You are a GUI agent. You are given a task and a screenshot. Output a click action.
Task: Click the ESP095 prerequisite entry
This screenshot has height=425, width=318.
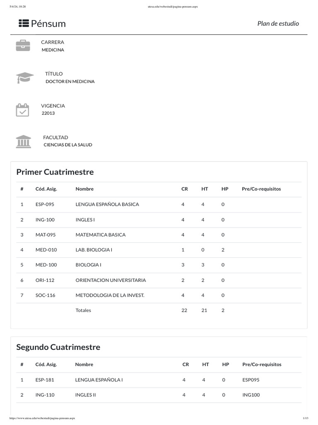tap(251, 380)
